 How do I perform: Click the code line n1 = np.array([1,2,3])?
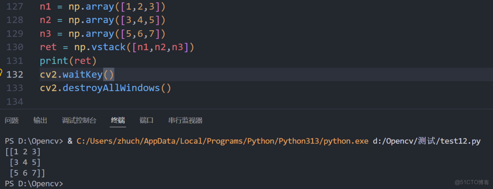(x=102, y=6)
